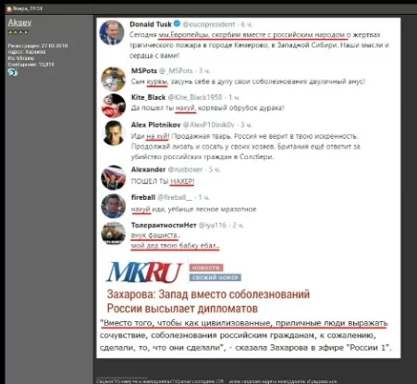The height and width of the screenshot is (384, 417).
Task: Click the post date icon at top left
Action: 9,9
